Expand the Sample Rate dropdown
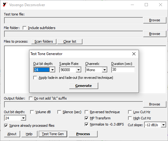 click(x=78, y=70)
